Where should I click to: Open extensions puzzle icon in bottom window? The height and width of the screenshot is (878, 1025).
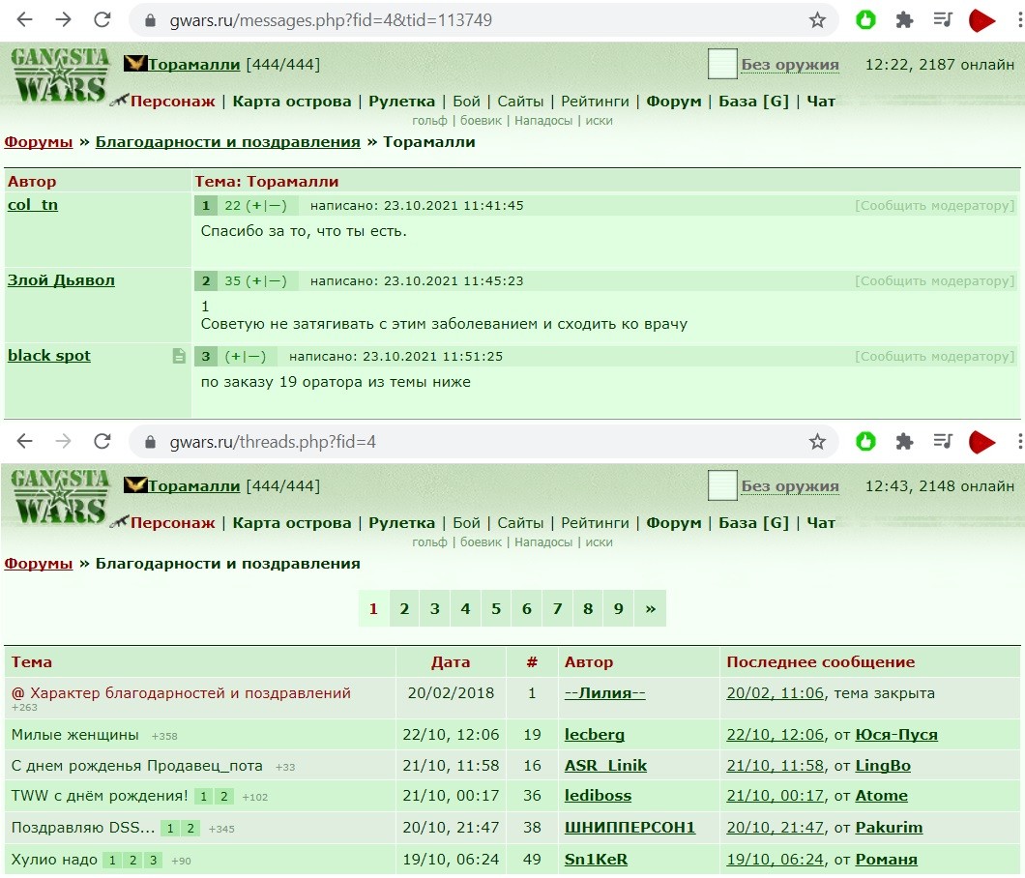(904, 442)
